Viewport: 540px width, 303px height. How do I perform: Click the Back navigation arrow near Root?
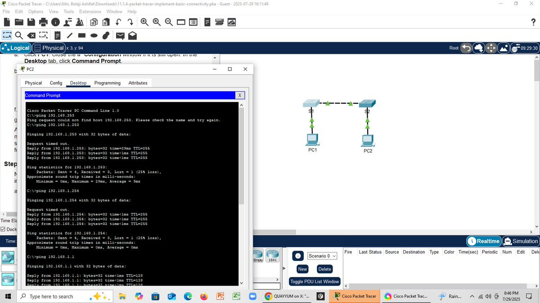click(x=467, y=48)
